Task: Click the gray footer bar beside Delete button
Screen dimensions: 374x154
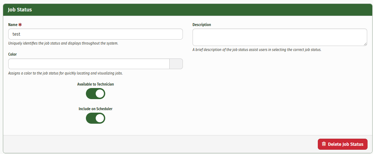Action: click(160, 144)
